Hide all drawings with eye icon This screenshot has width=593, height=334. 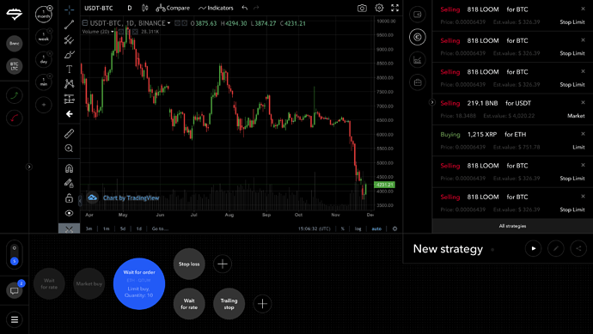[x=70, y=213]
